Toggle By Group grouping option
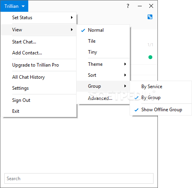The height and width of the screenshot is (188, 192). (x=161, y=98)
